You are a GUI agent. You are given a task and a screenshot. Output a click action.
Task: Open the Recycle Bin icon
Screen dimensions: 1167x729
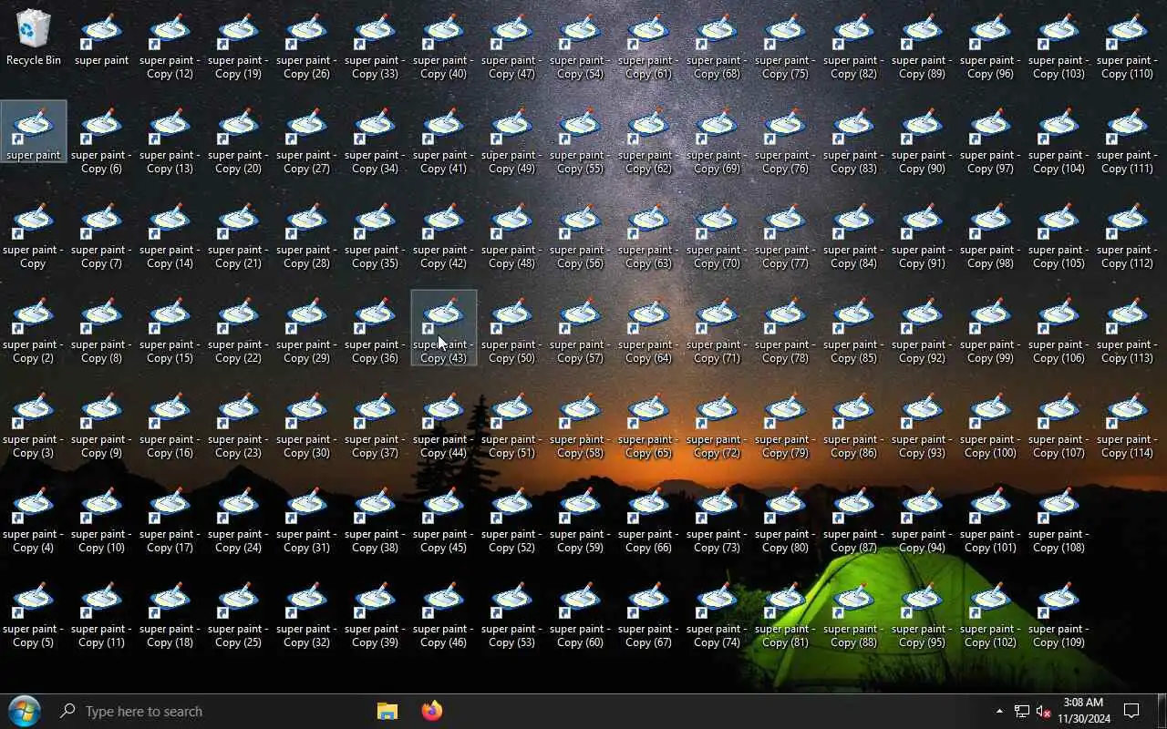click(34, 38)
